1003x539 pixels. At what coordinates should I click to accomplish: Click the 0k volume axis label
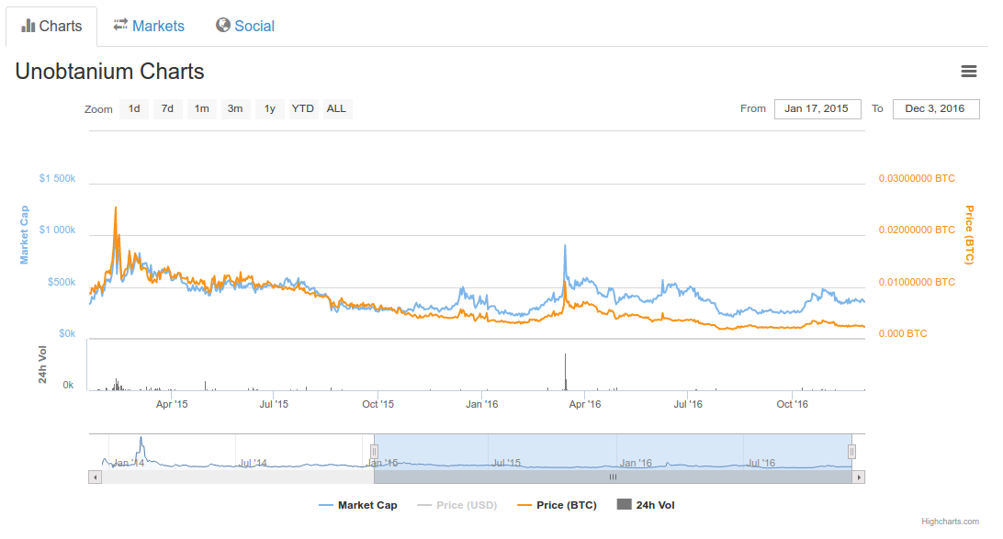68,386
